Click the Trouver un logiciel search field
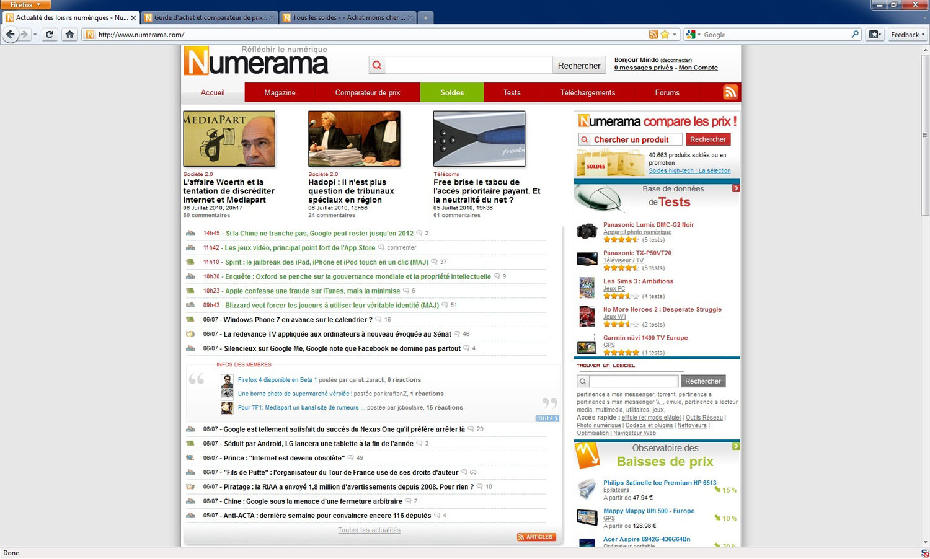 [633, 381]
